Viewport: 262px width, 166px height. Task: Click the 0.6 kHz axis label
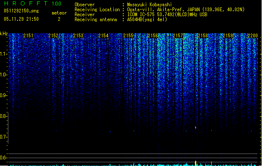pos(3,158)
